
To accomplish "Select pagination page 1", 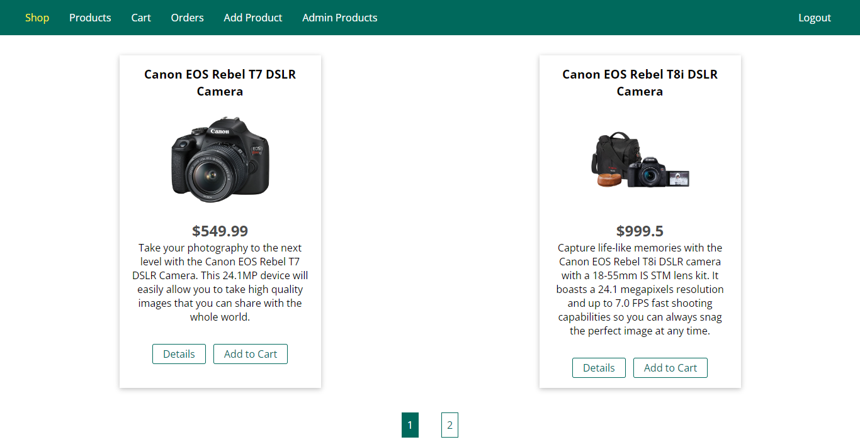I will (410, 425).
